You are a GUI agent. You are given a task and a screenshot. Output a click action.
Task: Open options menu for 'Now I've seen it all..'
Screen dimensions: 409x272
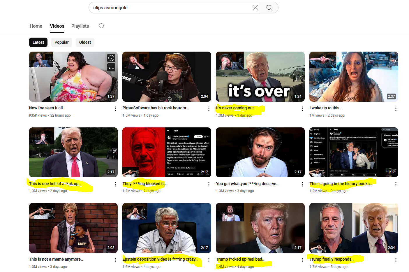tap(115, 109)
